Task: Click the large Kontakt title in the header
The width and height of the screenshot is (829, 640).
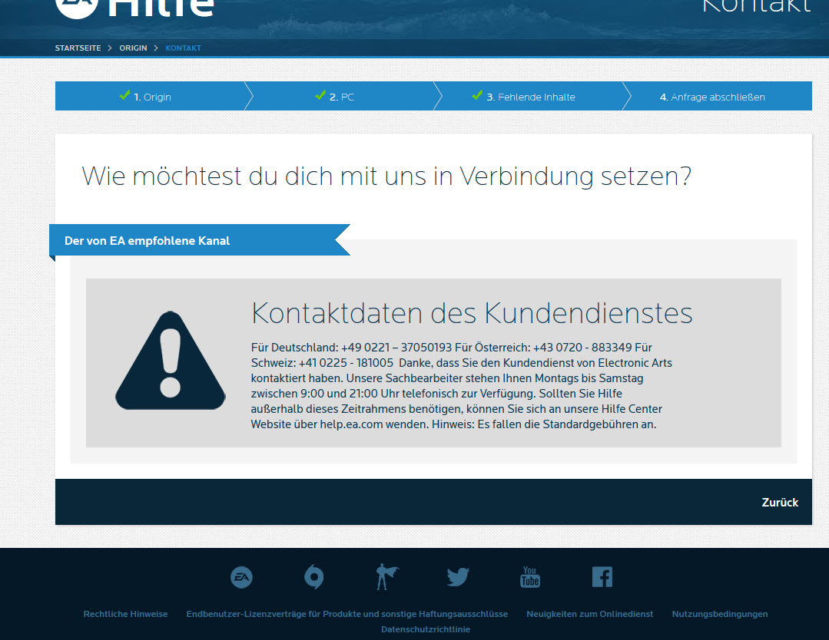Action: pyautogui.click(x=756, y=6)
